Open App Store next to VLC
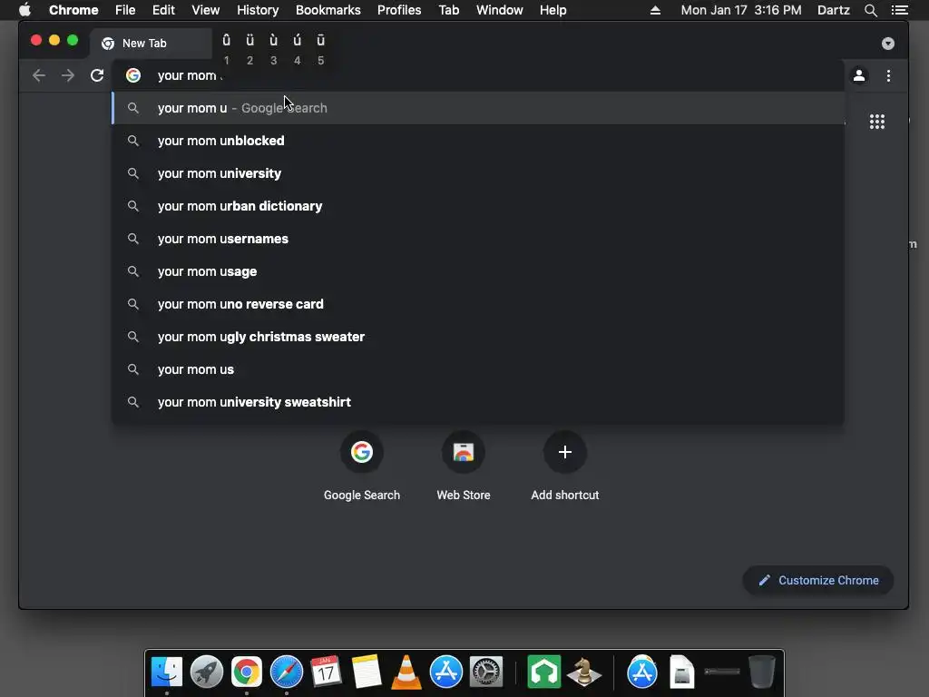Screen dimensions: 929x697 point(445,672)
